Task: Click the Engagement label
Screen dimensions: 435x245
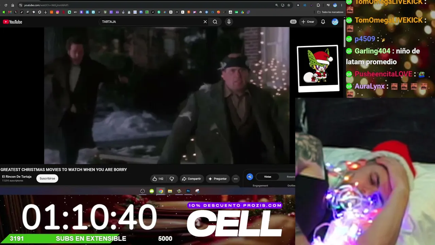Action: click(260, 185)
